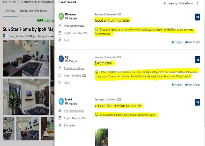Open Mohd's attached review photo thumbnail
The image size is (205, 146).
coord(102,137)
